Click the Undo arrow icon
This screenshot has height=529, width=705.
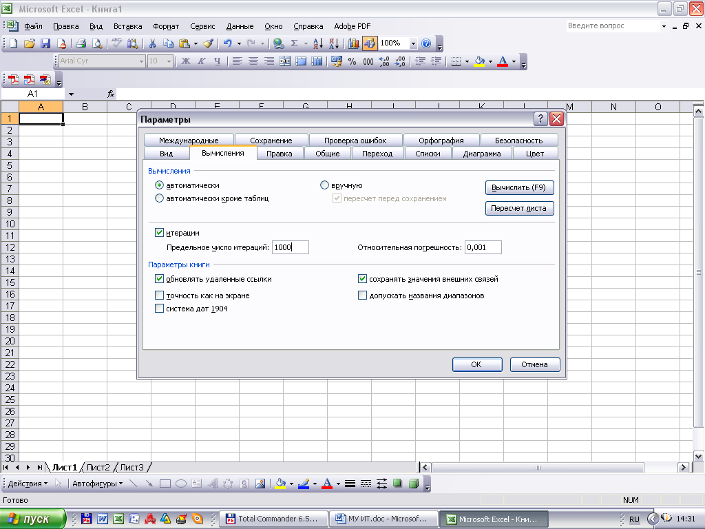pos(227,43)
